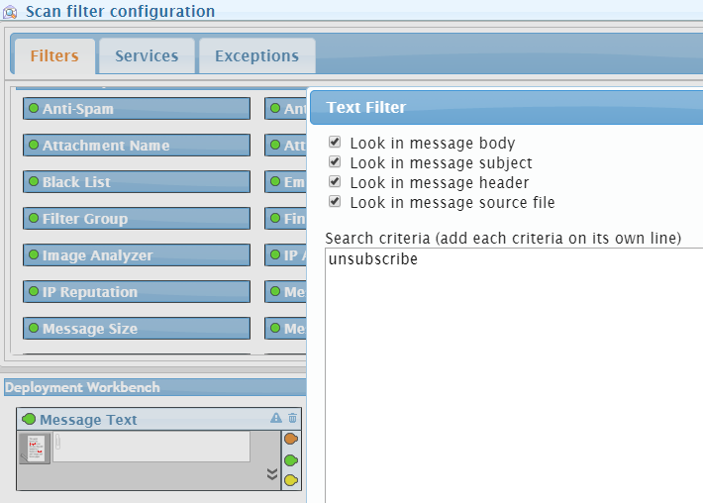Click the paperclip icon in Message Text box
Image resolution: width=703 pixels, height=503 pixels.
click(x=58, y=442)
